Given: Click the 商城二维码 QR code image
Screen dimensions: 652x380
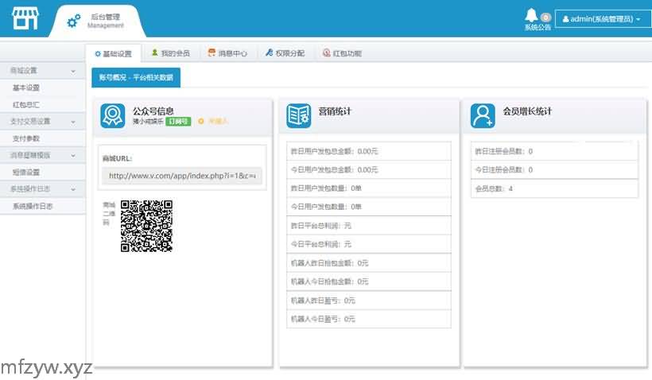Looking at the screenshot, I should [x=146, y=226].
